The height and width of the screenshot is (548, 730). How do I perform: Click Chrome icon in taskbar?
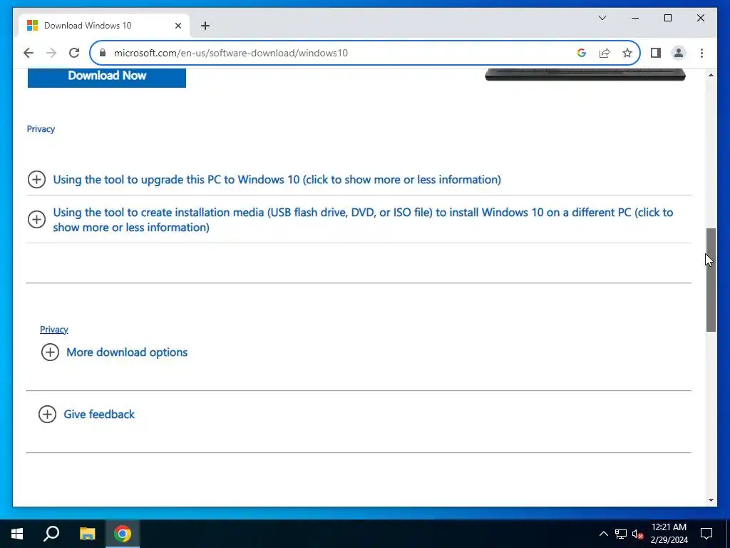[x=123, y=534]
